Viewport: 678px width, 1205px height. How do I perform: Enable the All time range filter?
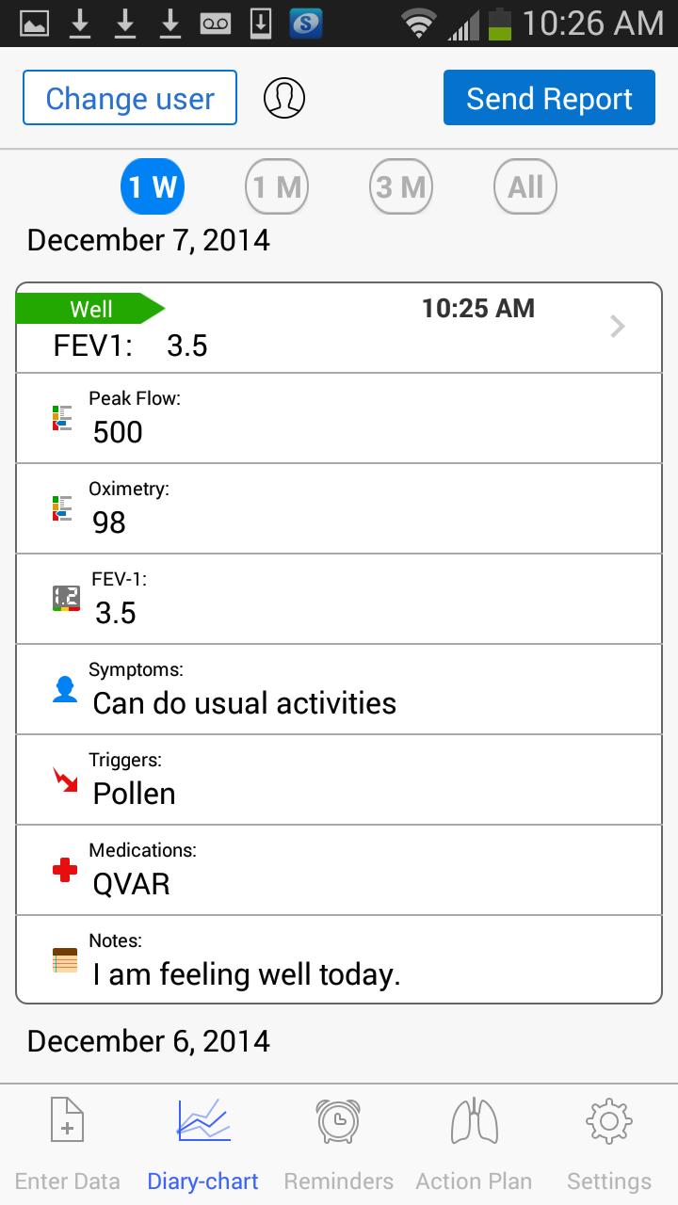point(525,186)
